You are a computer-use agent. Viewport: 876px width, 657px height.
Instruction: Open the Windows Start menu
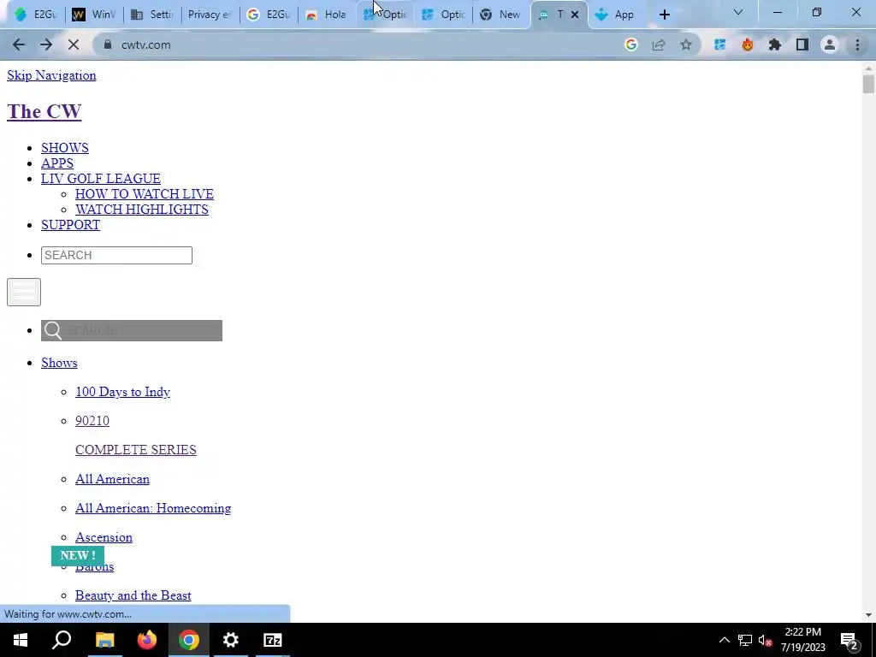21,640
